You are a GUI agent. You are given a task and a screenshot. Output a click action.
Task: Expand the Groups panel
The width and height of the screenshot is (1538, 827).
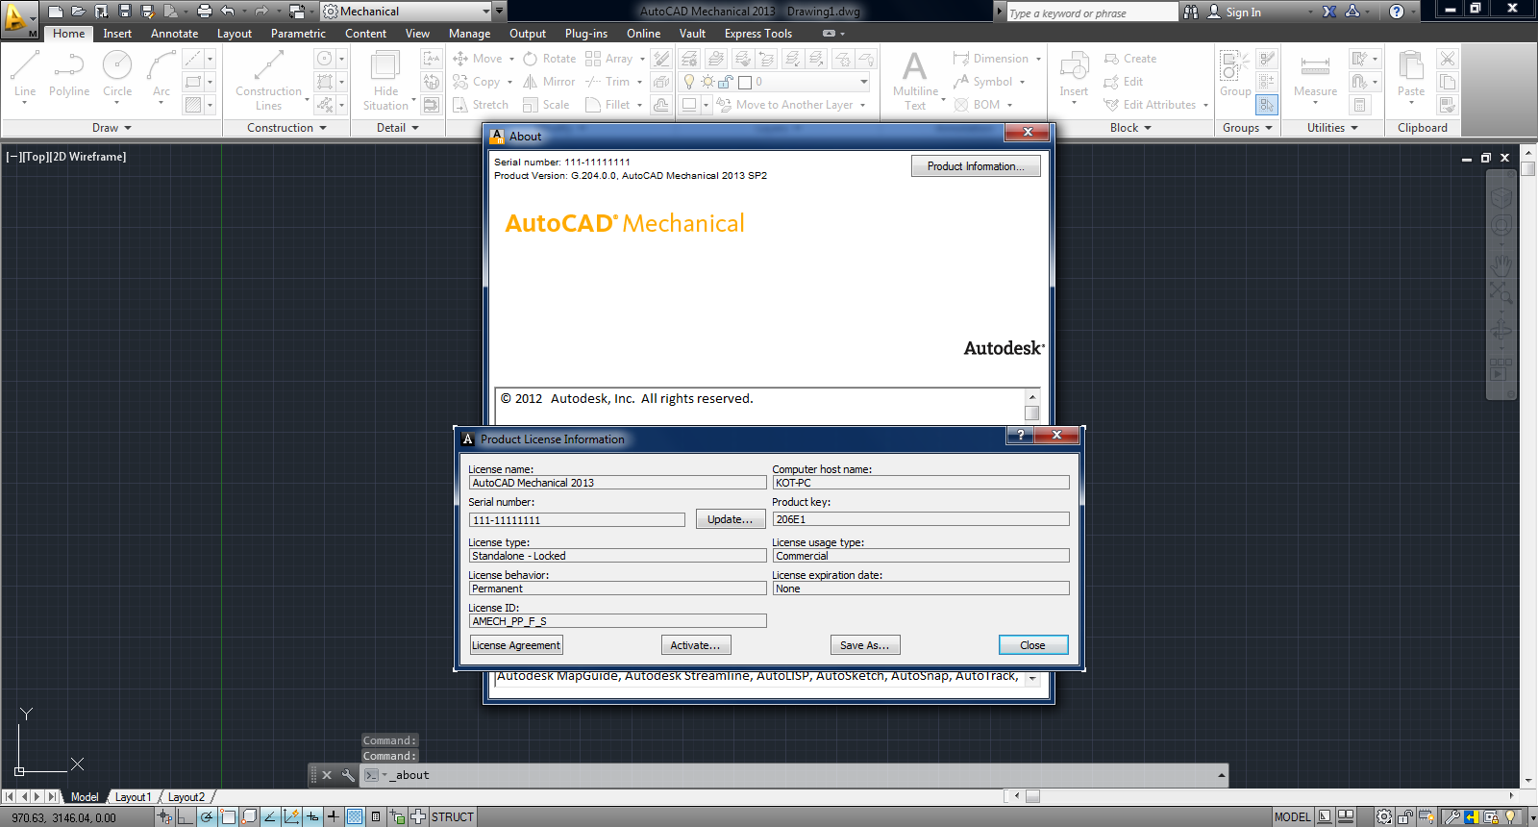coord(1248,128)
